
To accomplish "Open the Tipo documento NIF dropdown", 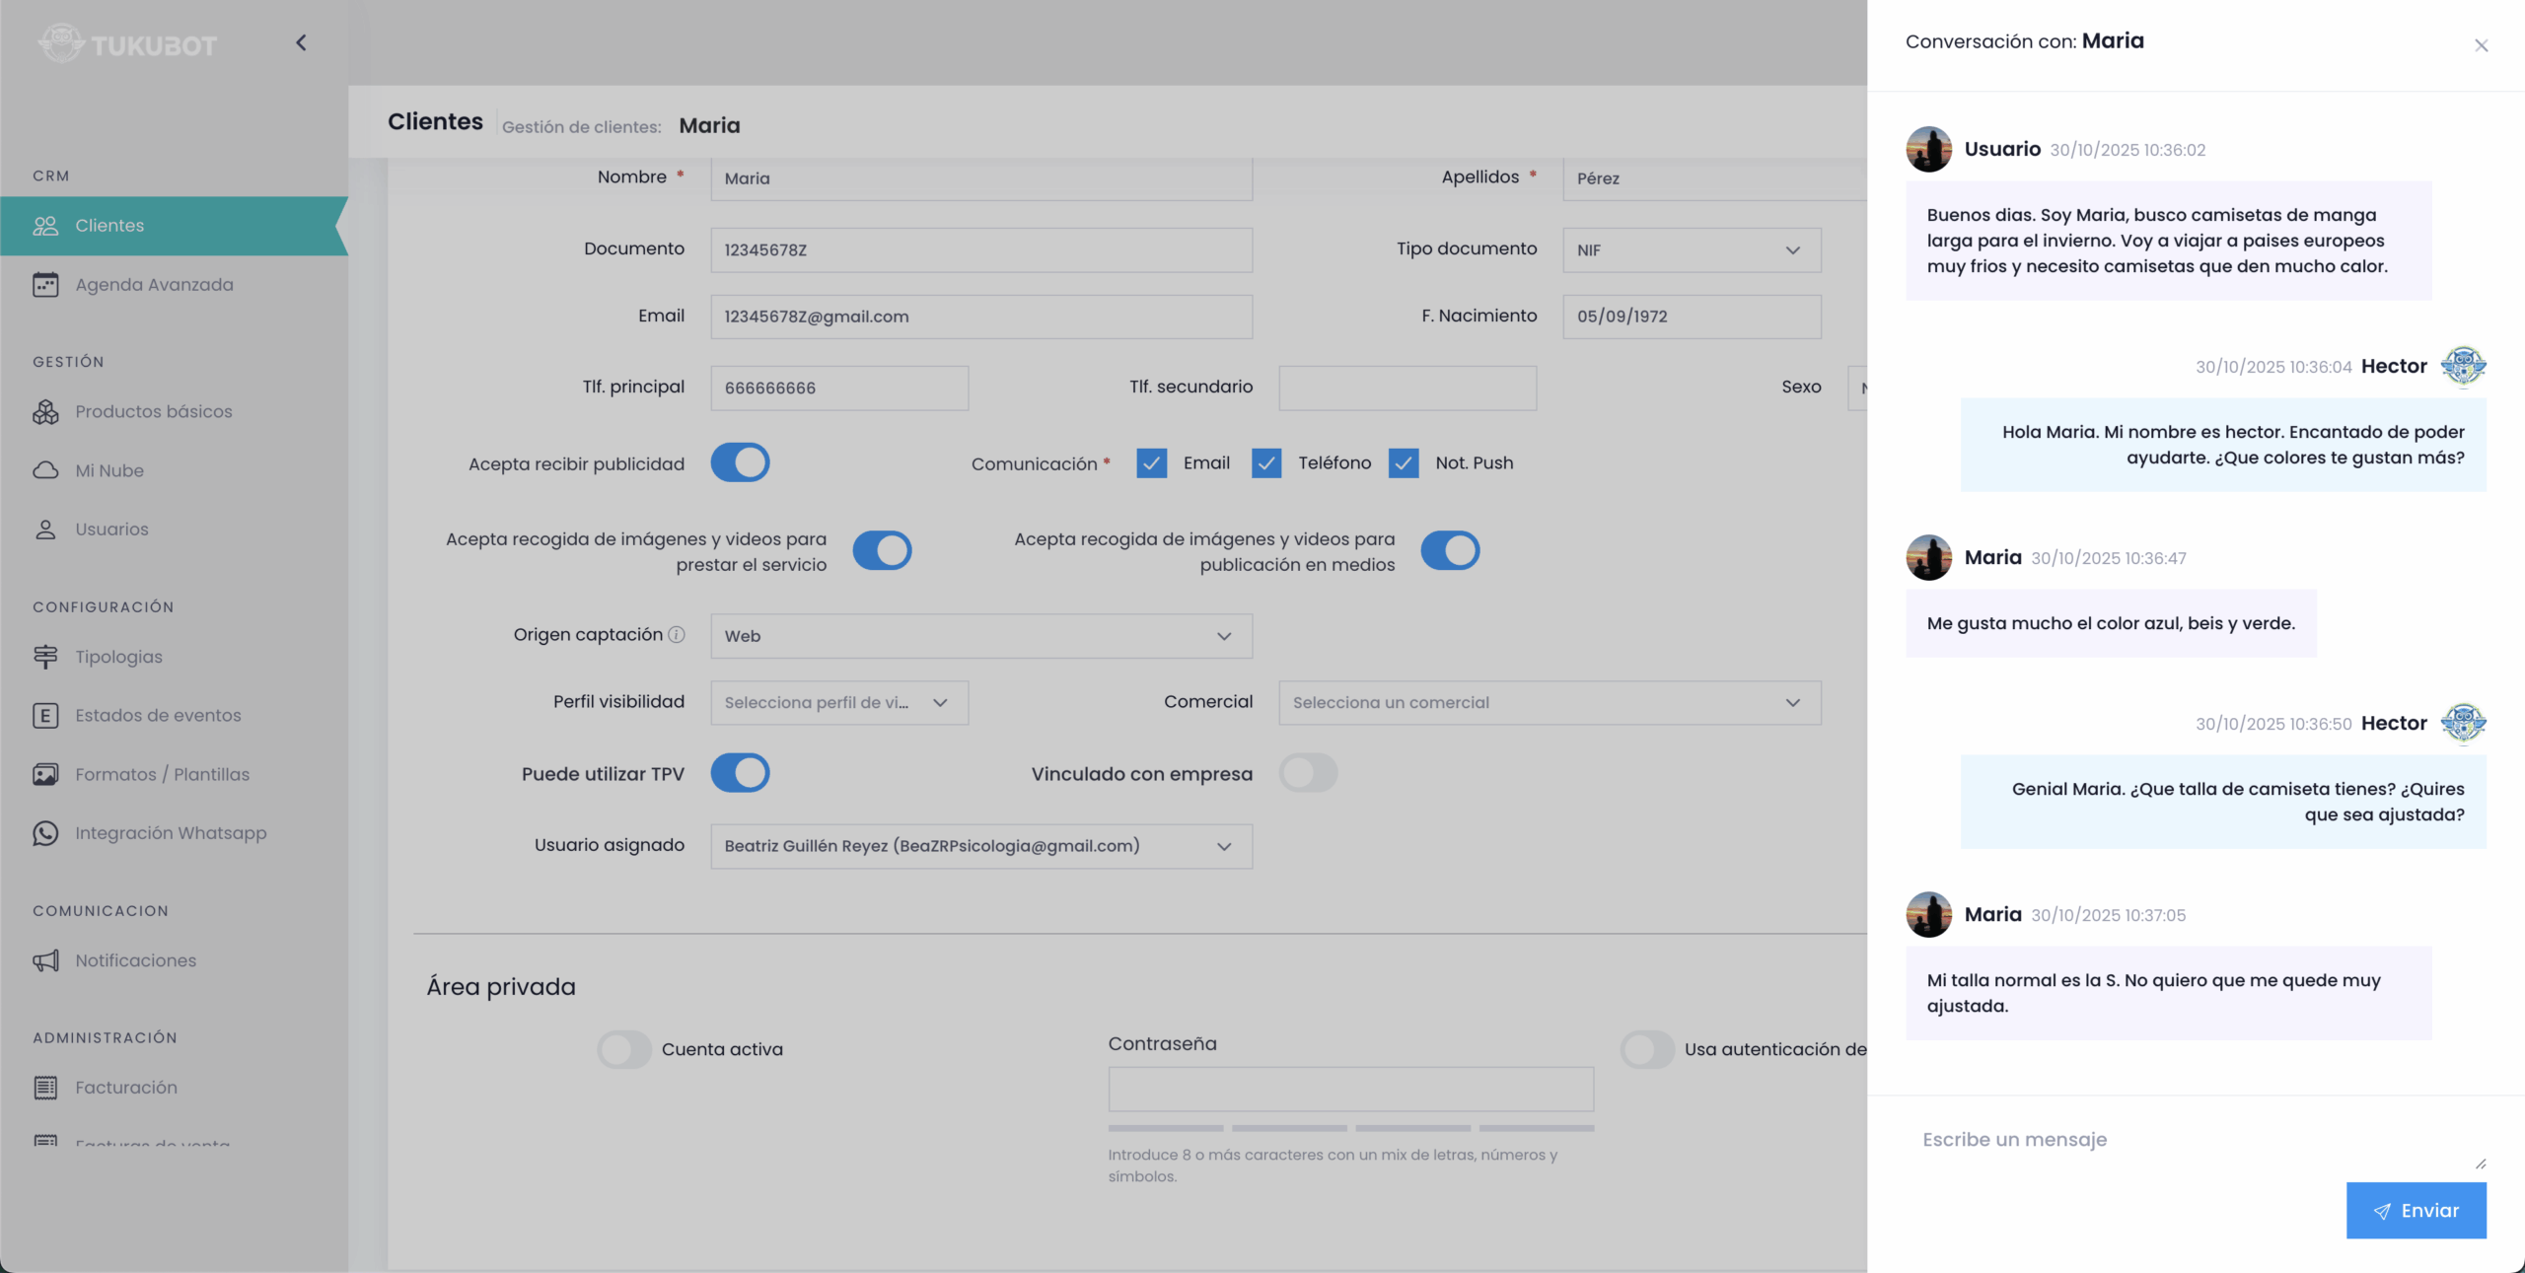I will [x=1691, y=250].
